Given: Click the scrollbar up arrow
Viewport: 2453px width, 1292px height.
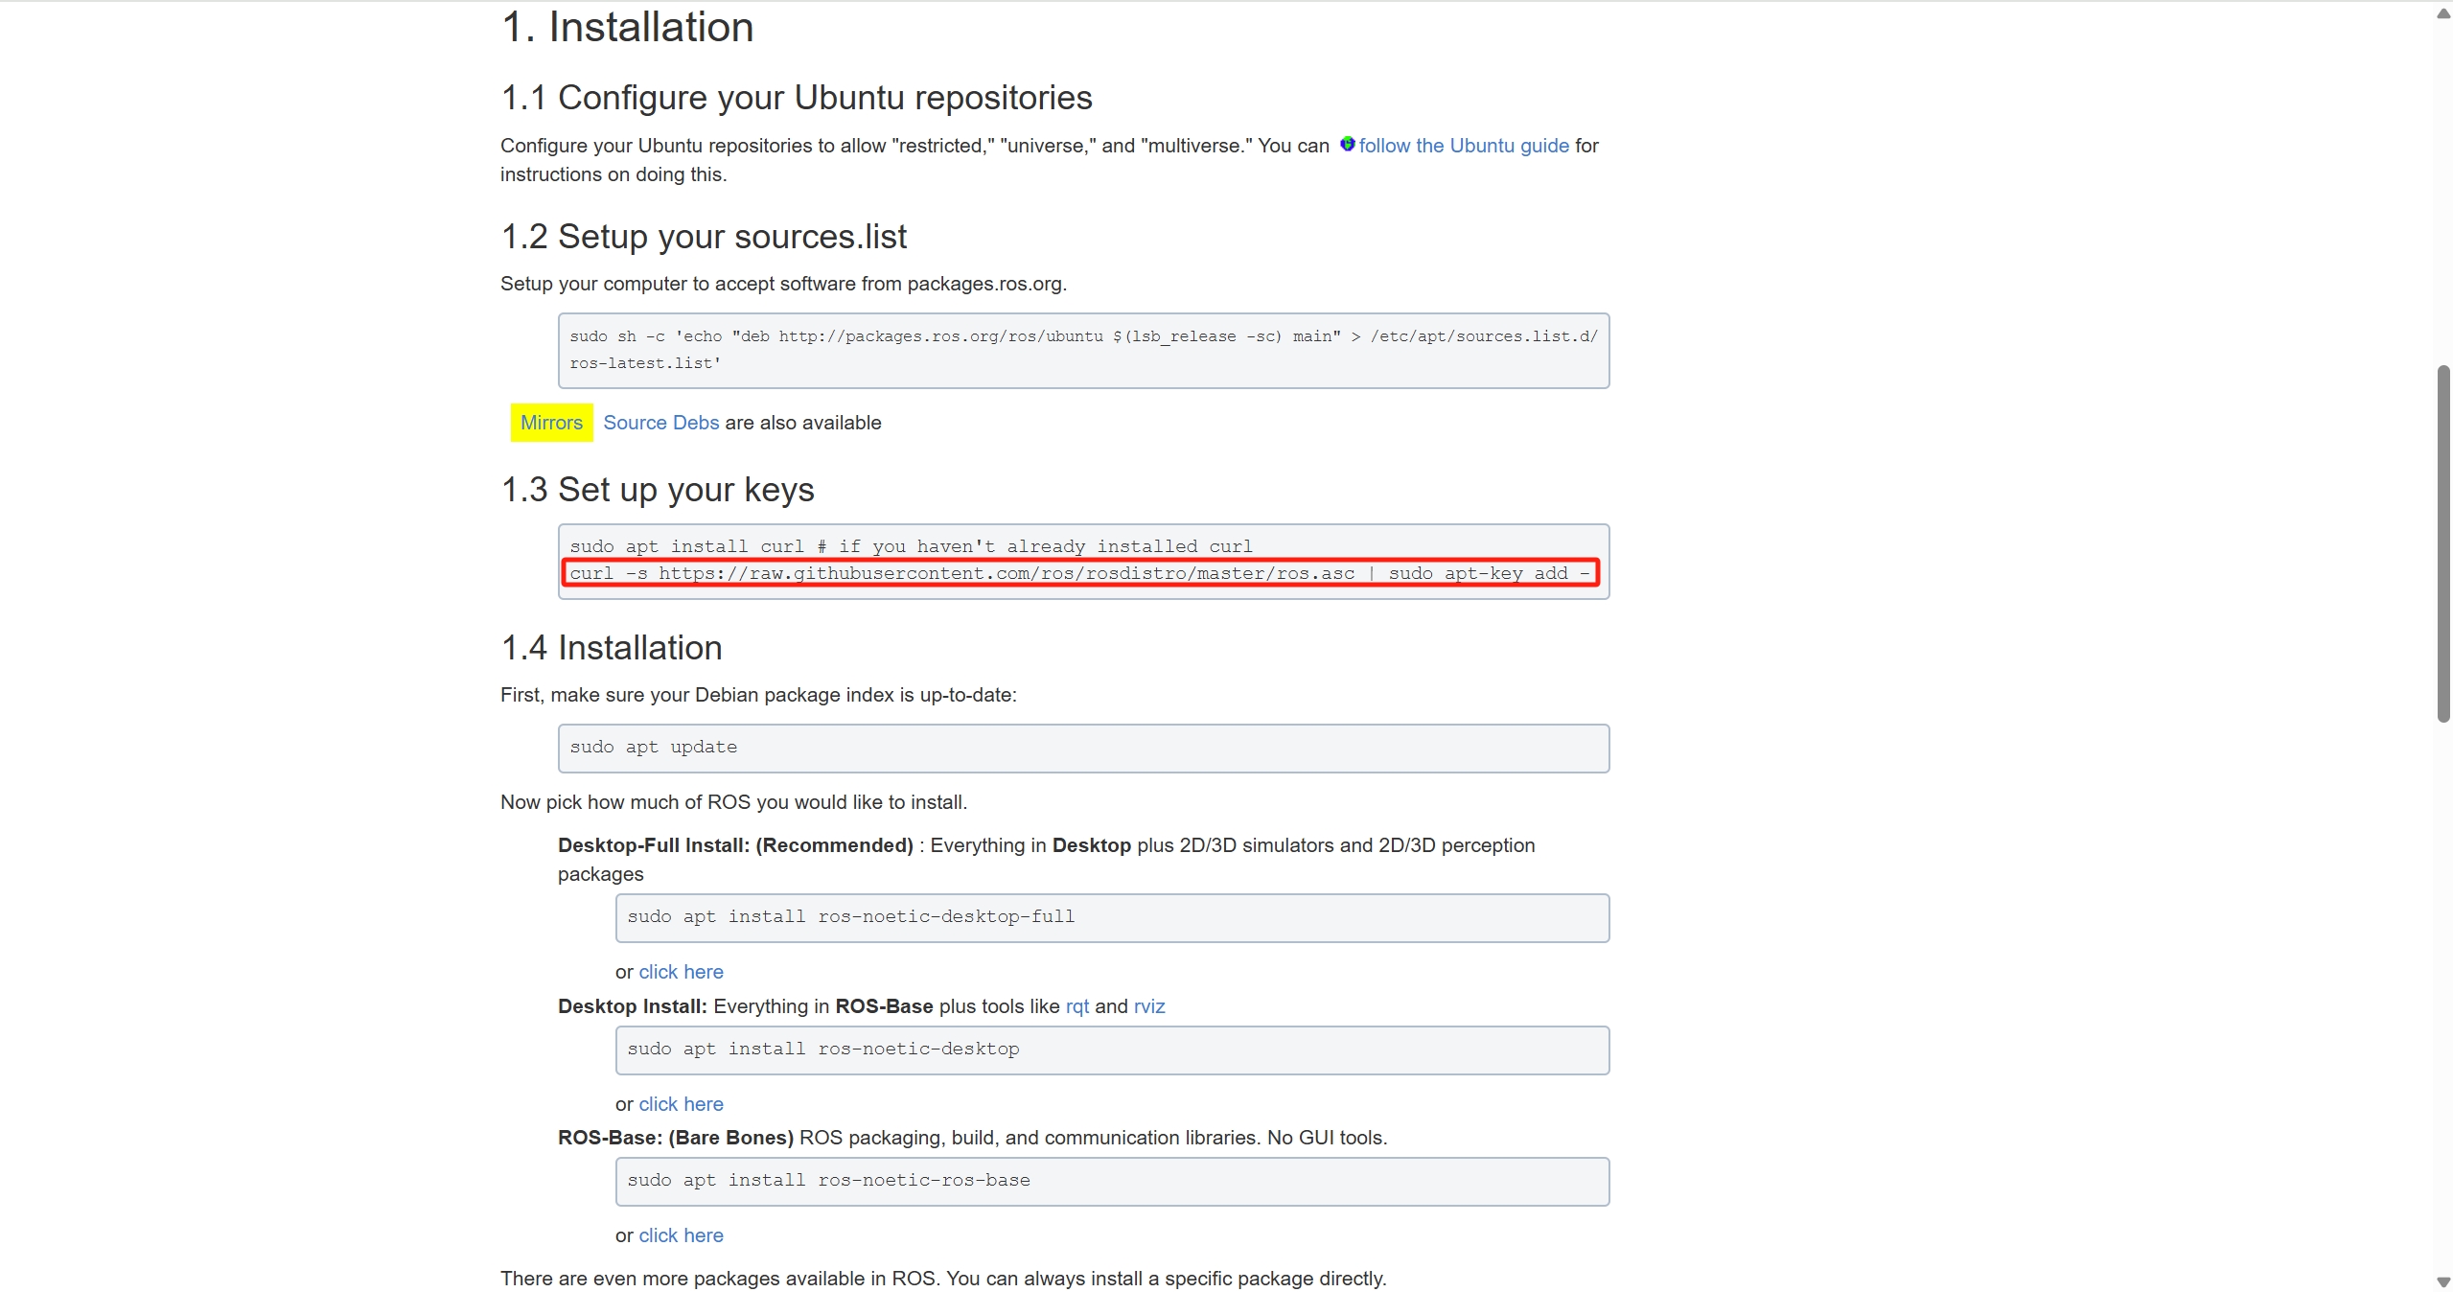Looking at the screenshot, I should (x=2442, y=13).
